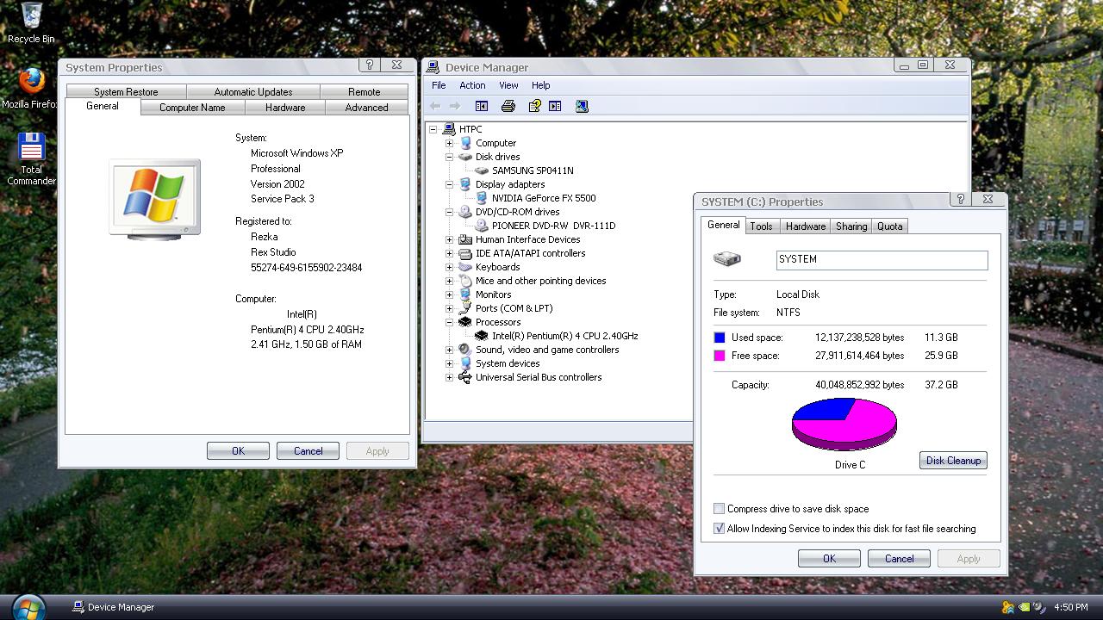Expand System devices node

pos(449,363)
